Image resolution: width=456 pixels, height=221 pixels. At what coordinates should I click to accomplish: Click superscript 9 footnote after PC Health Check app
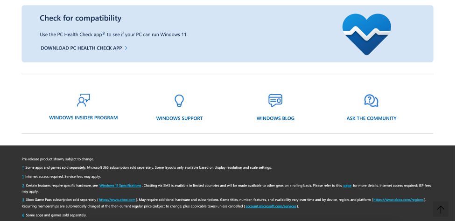pyautogui.click(x=103, y=34)
